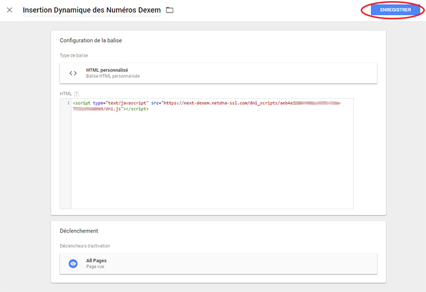Save the tag with the ENREGISTRER button
The width and height of the screenshot is (426, 292).
[x=395, y=10]
